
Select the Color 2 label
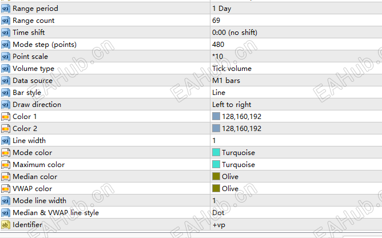click(x=25, y=129)
